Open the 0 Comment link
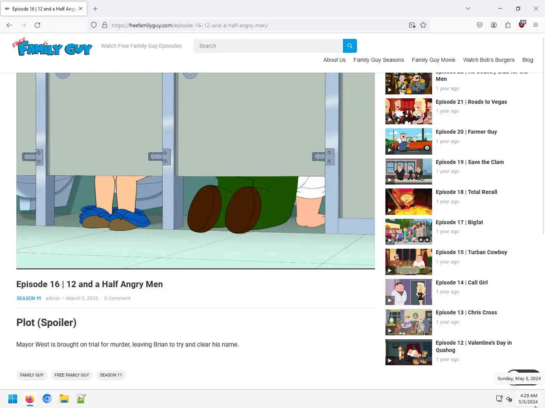Viewport: 545px width, 408px height. 117,298
